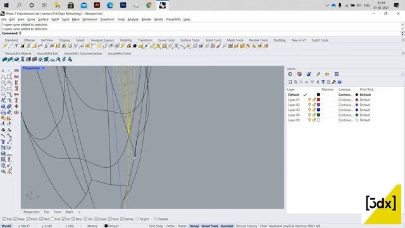Open the Curve menu
This screenshot has width=405, height=228.
coord(31,20)
